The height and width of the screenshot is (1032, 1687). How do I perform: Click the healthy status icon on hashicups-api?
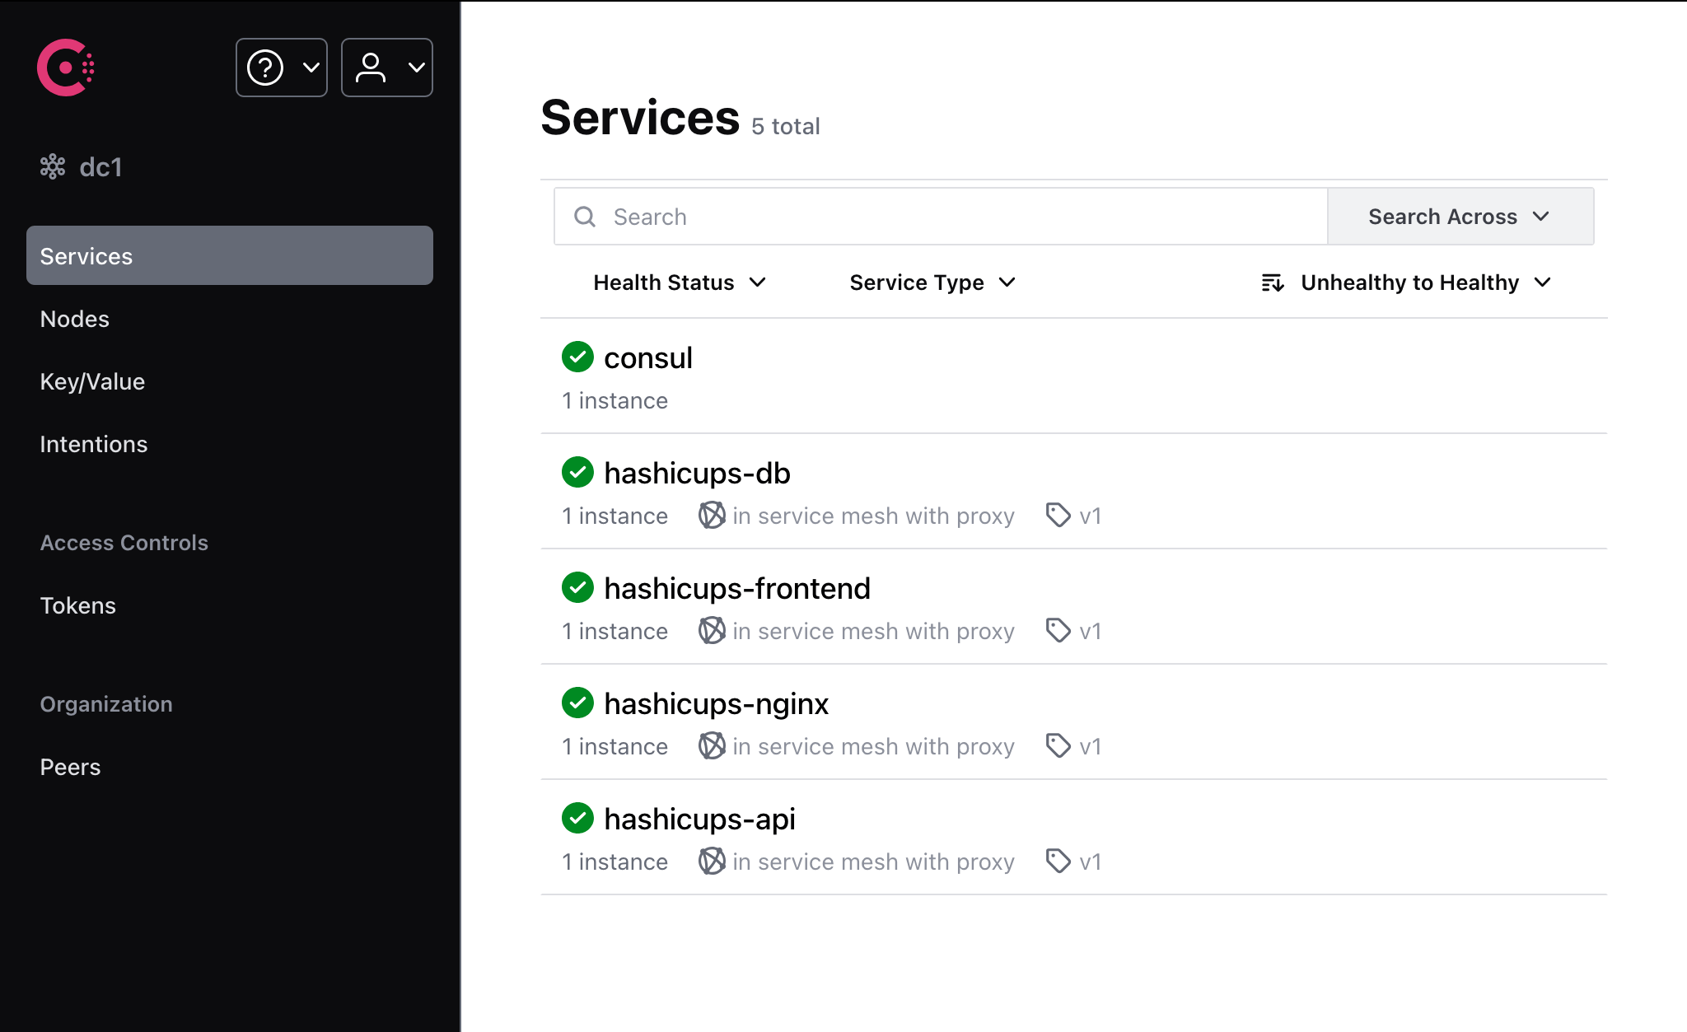[577, 818]
